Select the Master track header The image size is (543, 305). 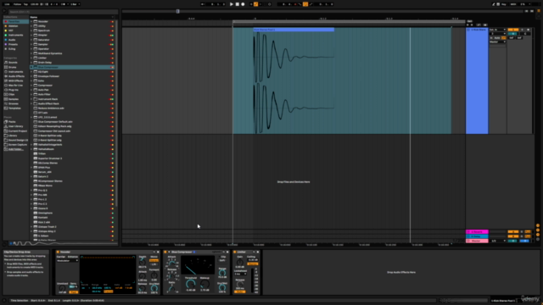[477, 241]
